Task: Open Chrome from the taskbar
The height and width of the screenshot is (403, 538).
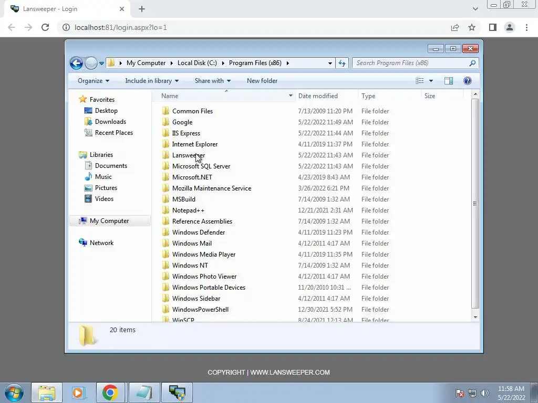Action: click(110, 393)
